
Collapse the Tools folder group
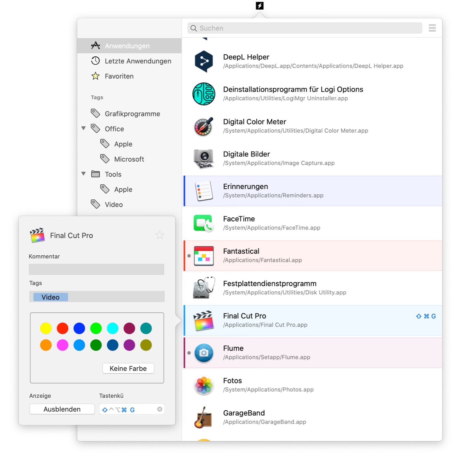[x=83, y=174]
